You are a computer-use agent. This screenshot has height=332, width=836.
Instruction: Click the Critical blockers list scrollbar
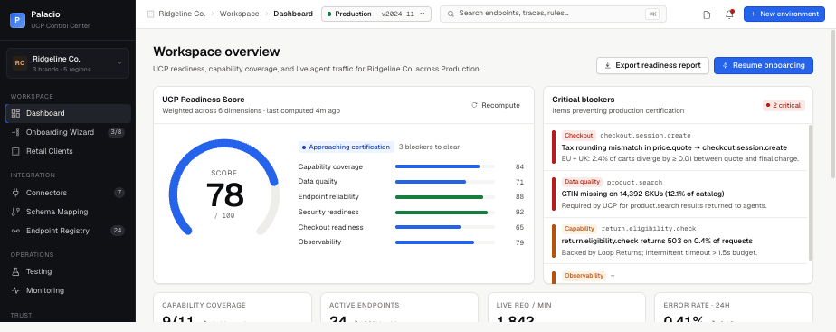(811, 193)
